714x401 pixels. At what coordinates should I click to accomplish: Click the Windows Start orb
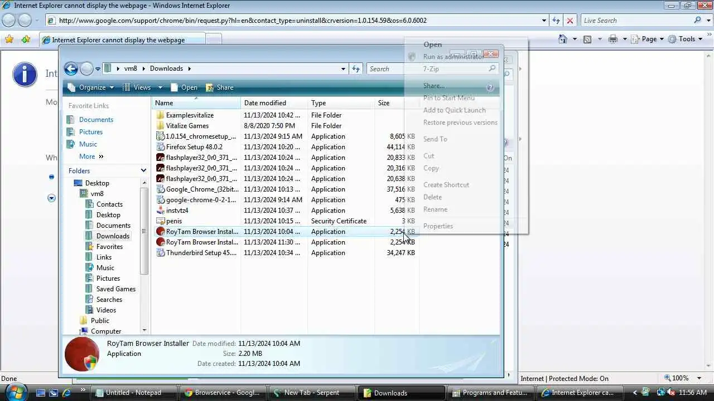click(15, 392)
